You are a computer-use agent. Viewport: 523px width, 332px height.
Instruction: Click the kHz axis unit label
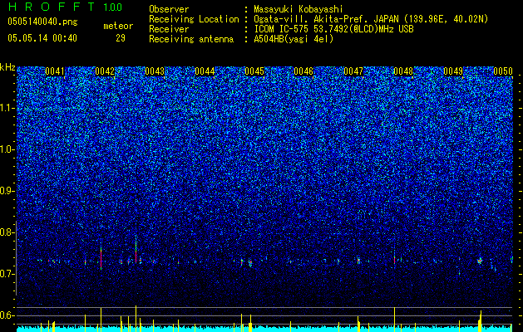pos(7,67)
